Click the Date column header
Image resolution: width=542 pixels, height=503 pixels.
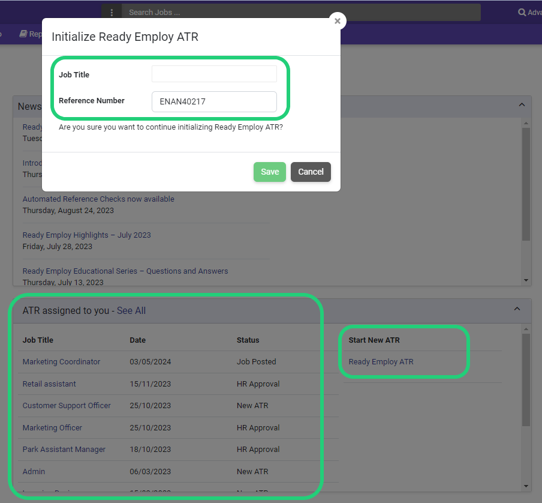pyautogui.click(x=137, y=340)
